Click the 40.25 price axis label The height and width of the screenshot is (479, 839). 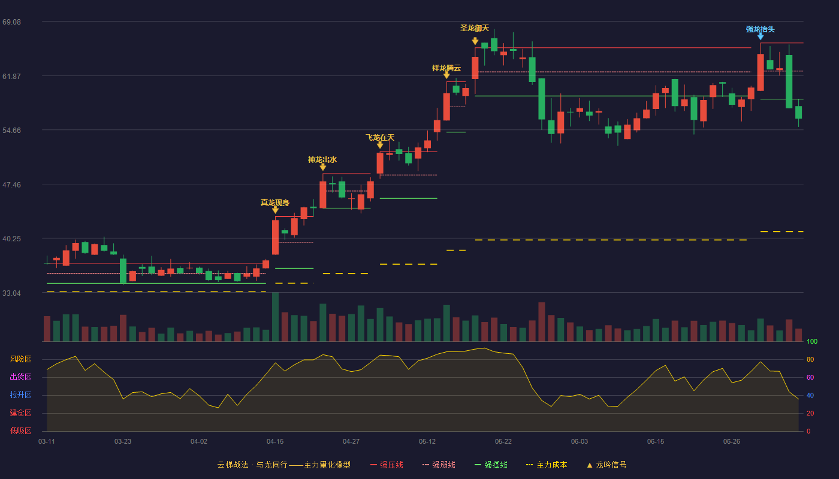click(11, 239)
